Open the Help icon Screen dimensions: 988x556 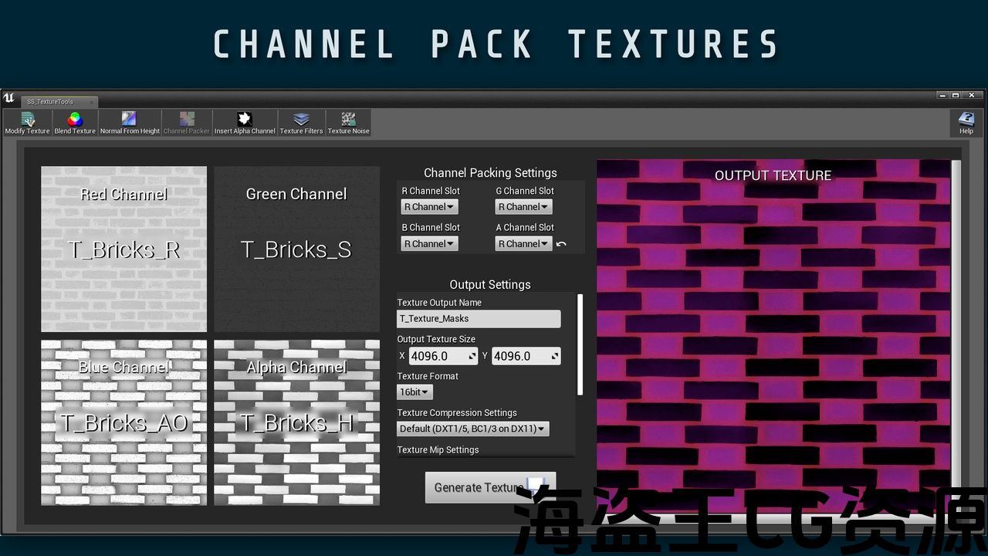click(966, 123)
